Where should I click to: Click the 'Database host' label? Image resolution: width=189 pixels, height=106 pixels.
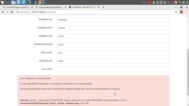click(45, 19)
